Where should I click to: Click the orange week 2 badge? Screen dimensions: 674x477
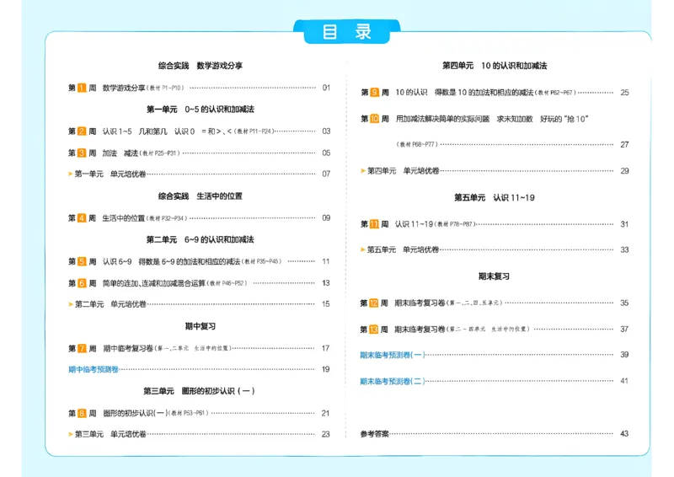(82, 131)
